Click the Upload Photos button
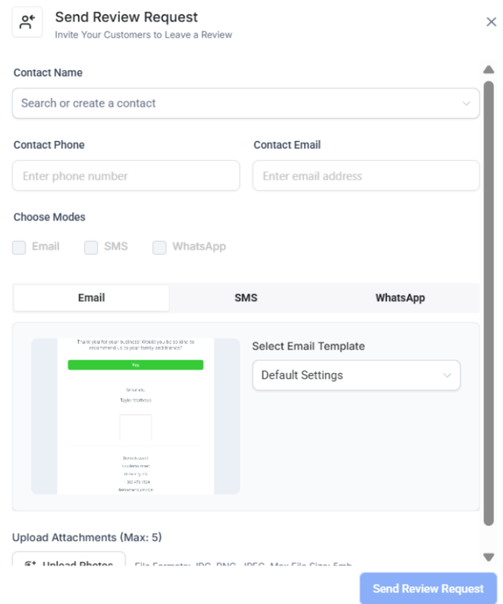The height and width of the screenshot is (604, 503). 69,562
